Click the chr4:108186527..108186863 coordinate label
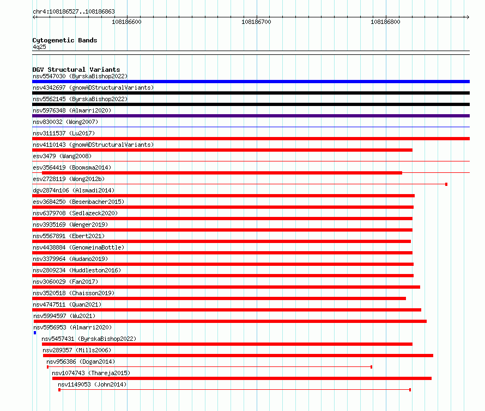Screen dimensions: 485x411 point(74,11)
